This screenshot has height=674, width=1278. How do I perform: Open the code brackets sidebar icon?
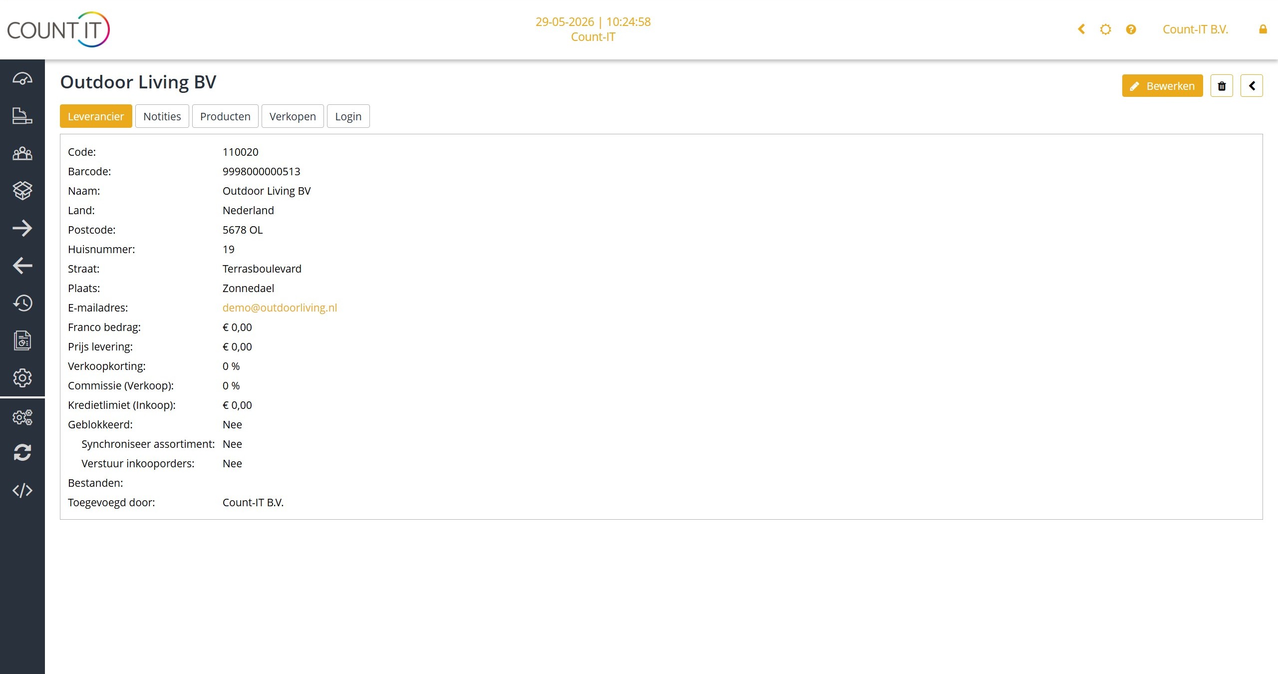pyautogui.click(x=22, y=490)
